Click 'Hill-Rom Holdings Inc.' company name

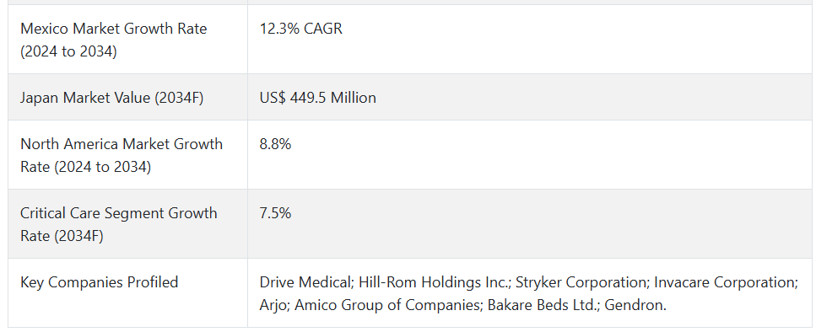[x=433, y=282]
